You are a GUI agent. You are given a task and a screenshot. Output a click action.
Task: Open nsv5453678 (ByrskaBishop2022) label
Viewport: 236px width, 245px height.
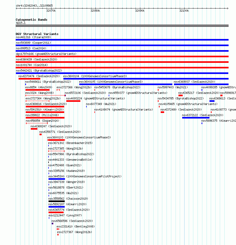click(x=117, y=87)
